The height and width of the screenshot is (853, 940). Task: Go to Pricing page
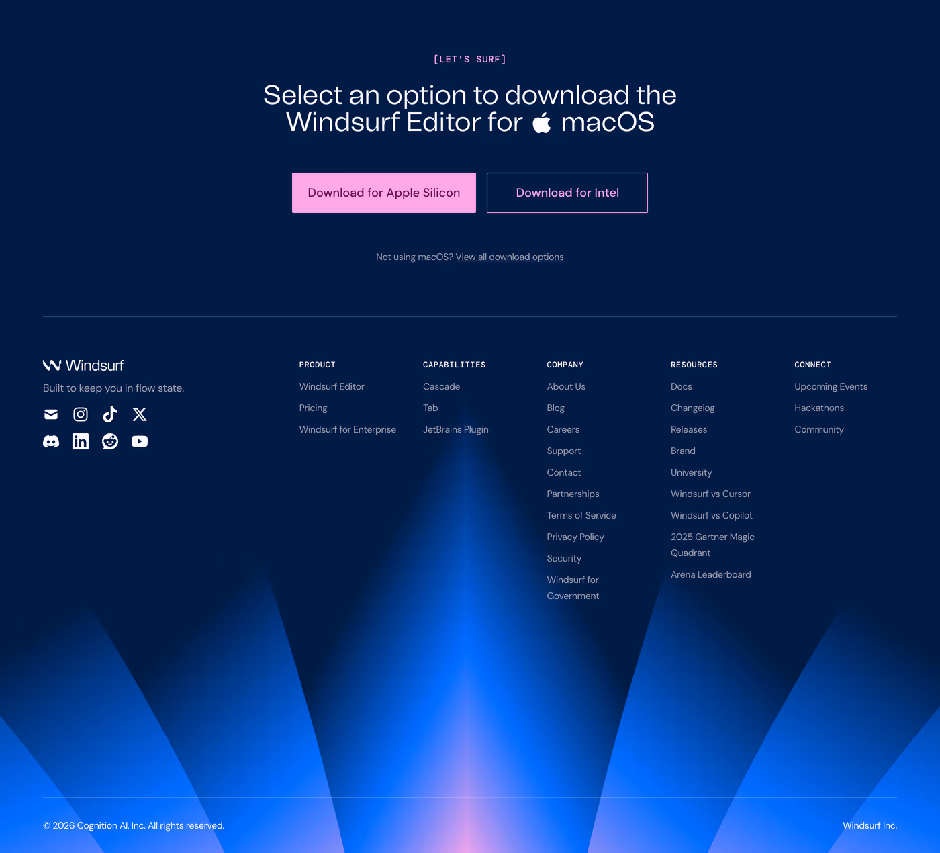tap(314, 408)
